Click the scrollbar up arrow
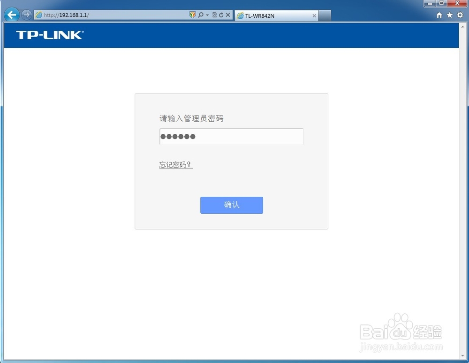 tap(463, 26)
